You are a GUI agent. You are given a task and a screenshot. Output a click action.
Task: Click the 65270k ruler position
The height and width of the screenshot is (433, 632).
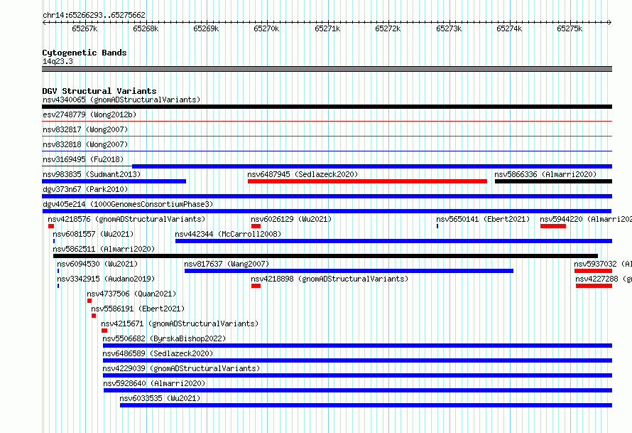(266, 28)
